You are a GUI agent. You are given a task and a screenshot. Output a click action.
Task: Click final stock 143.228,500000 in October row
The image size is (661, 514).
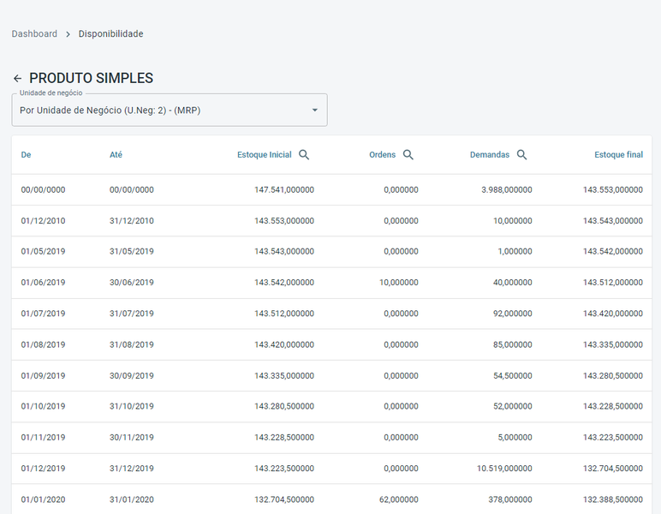(x=613, y=406)
